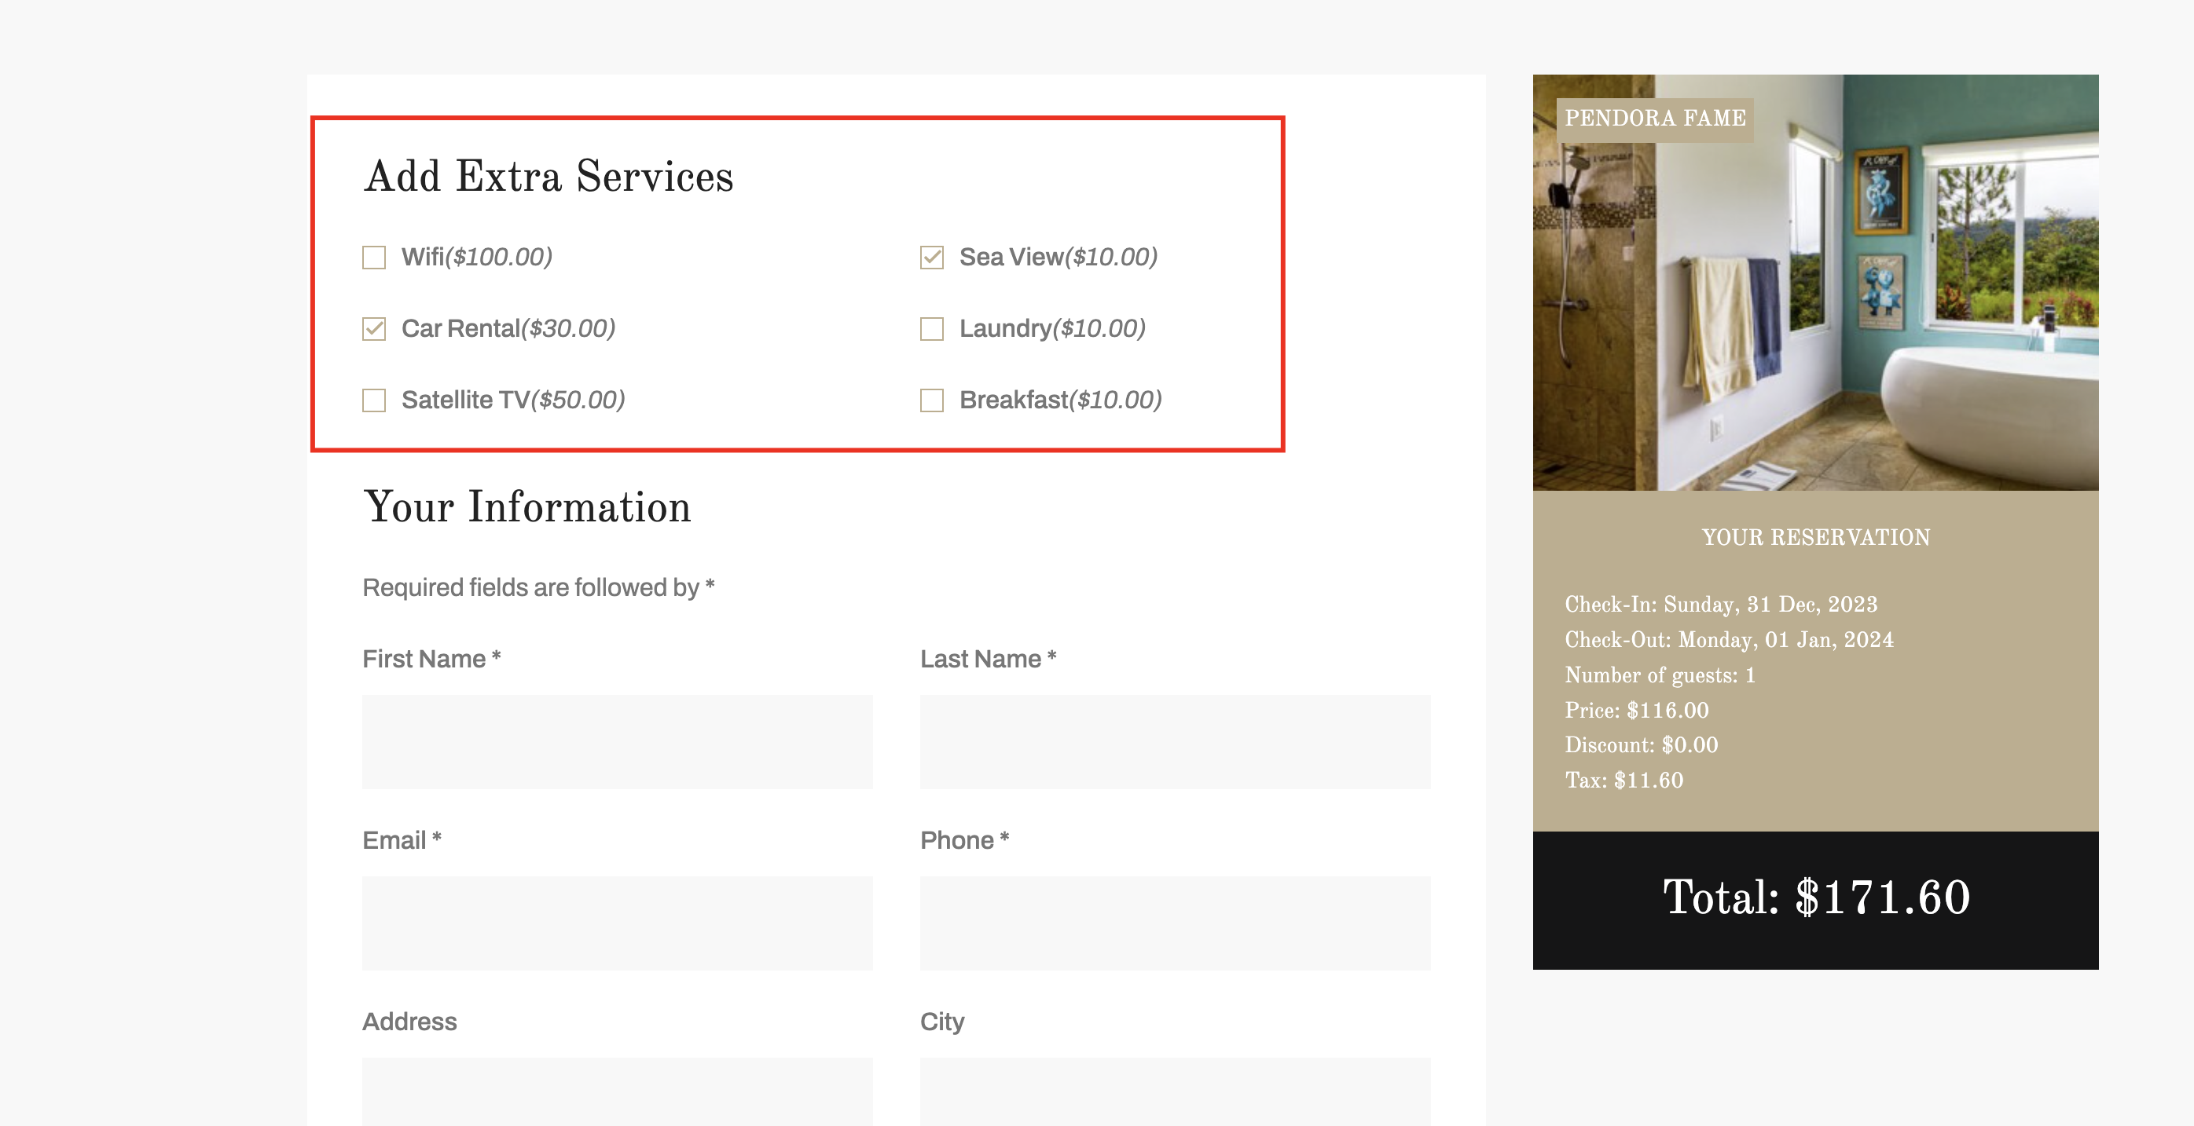Focus the Phone input field

tap(1175, 923)
